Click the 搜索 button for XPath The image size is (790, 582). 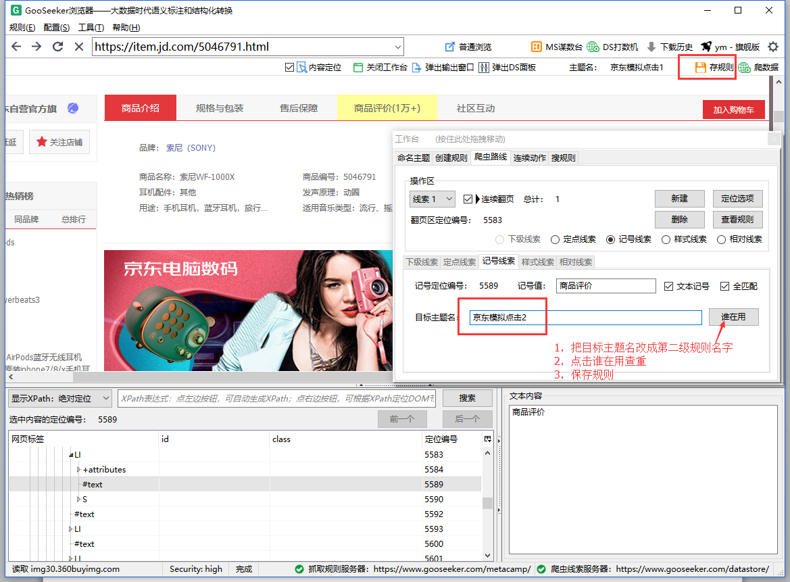pyautogui.click(x=467, y=398)
